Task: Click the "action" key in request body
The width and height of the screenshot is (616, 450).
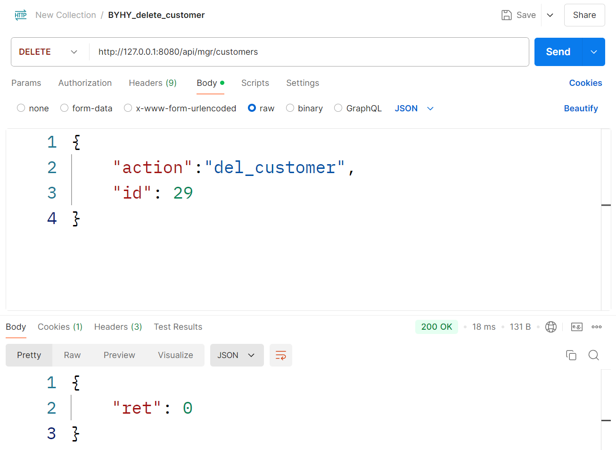Action: [153, 167]
